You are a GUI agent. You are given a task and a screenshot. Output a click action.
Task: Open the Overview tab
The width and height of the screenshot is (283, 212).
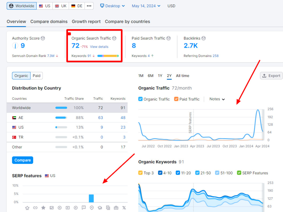click(16, 21)
